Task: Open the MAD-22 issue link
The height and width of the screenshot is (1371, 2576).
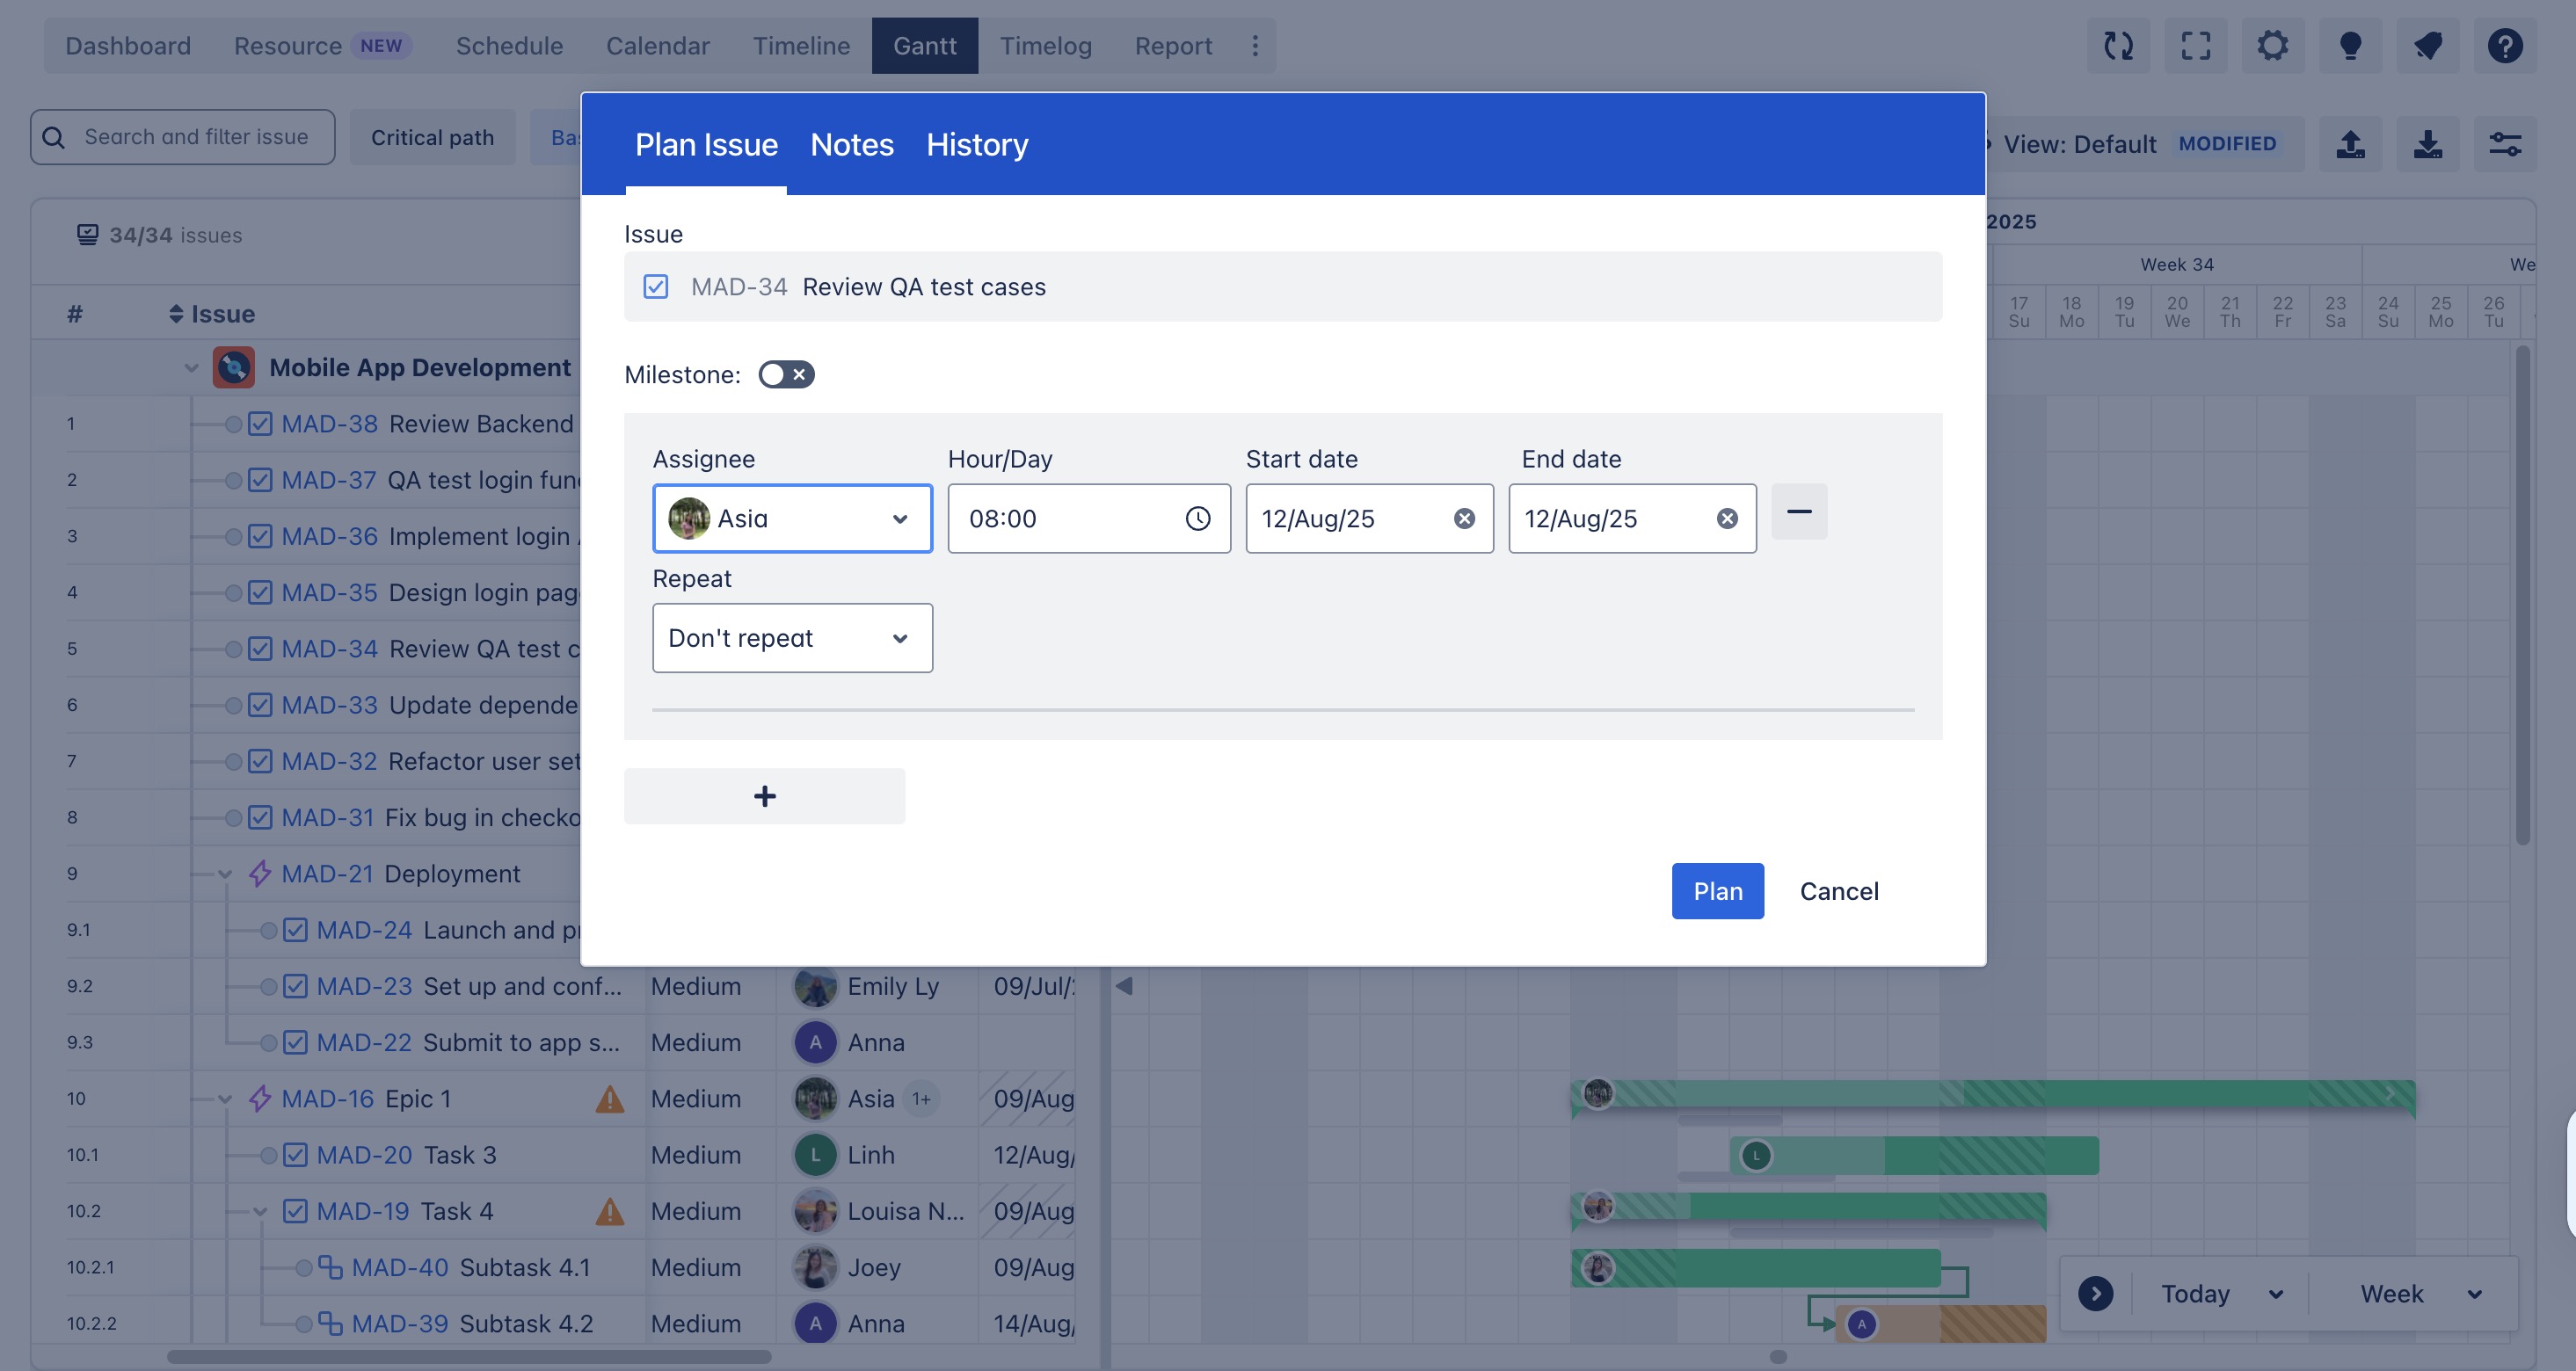Action: (364, 1042)
